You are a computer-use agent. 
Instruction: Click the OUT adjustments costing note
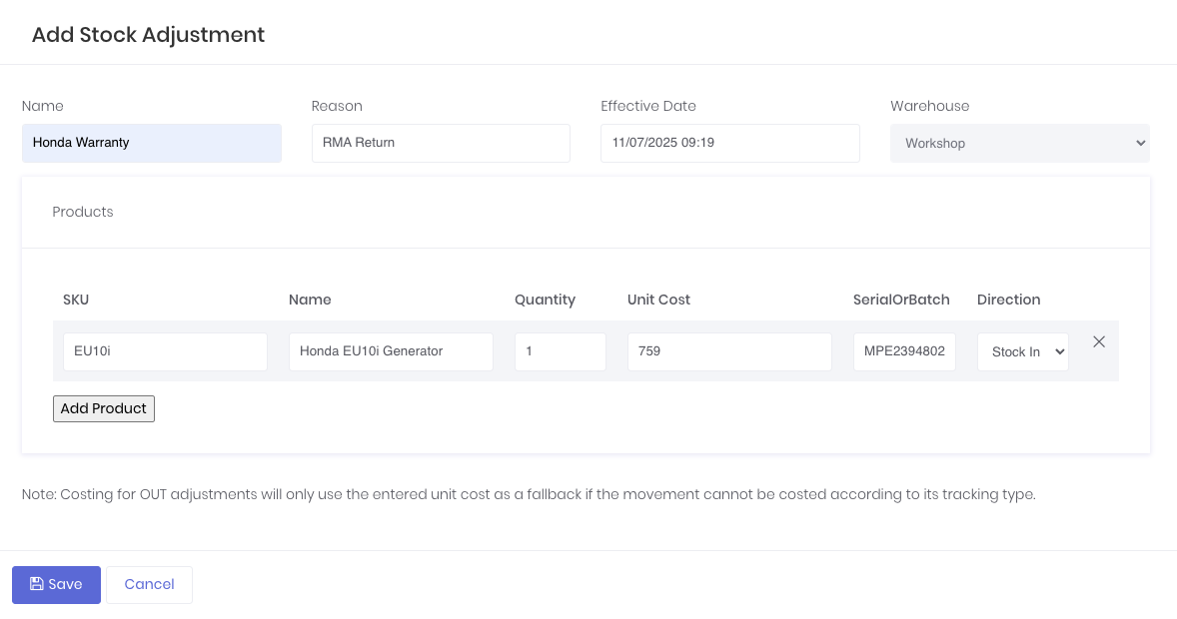coord(529,494)
